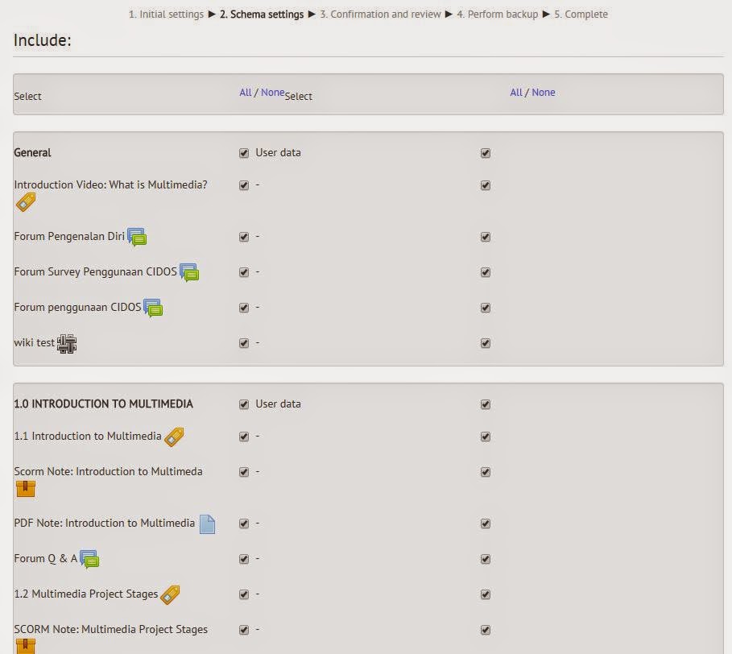This screenshot has height=654, width=732.
Task: Toggle the checkbox for 1.0 INTRODUCTION TO MULTIMEDIA
Action: point(243,404)
